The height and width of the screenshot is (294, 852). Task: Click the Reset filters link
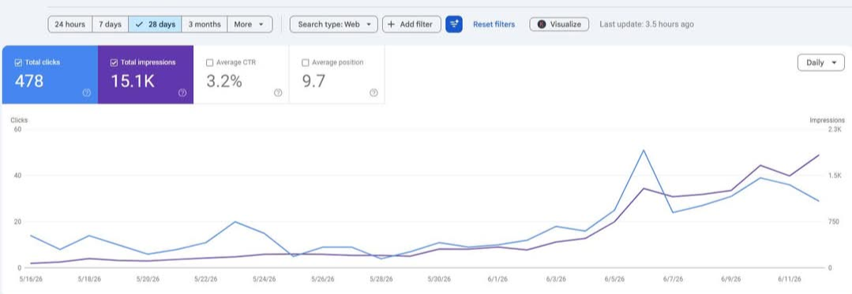point(494,24)
